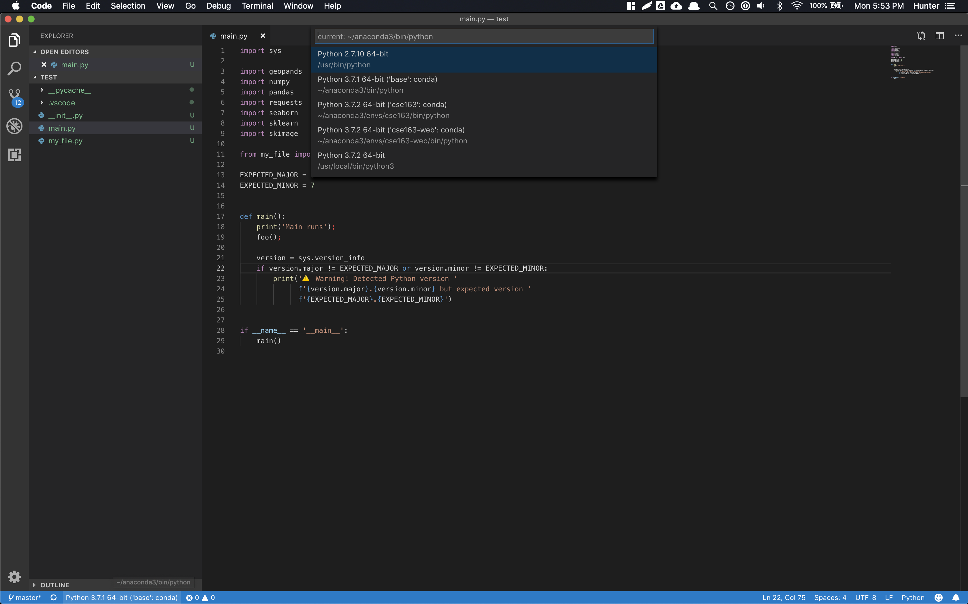Open errors and warnings problems panel
Screen dimensions: 968x604
point(201,598)
